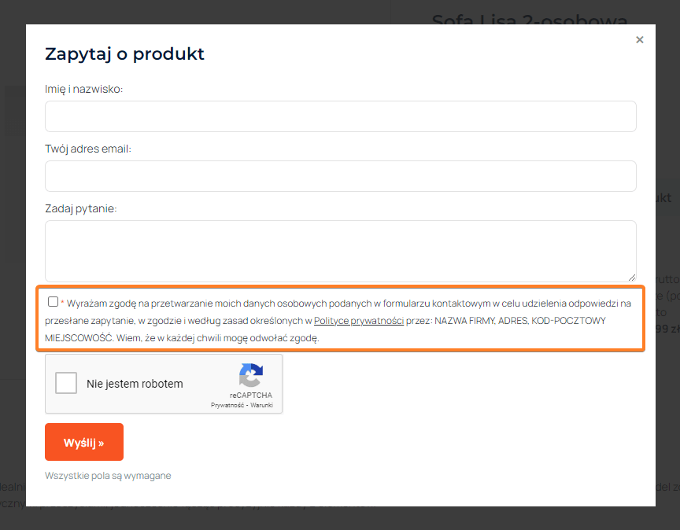Close the Zapytaj o produkt dialog

[640, 39]
